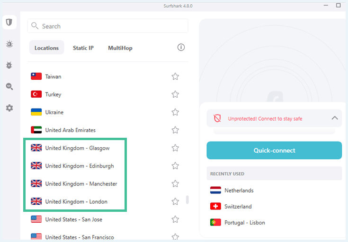Favorite Turkey with its star
Image resolution: width=348 pixels, height=242 pixels.
pos(175,94)
